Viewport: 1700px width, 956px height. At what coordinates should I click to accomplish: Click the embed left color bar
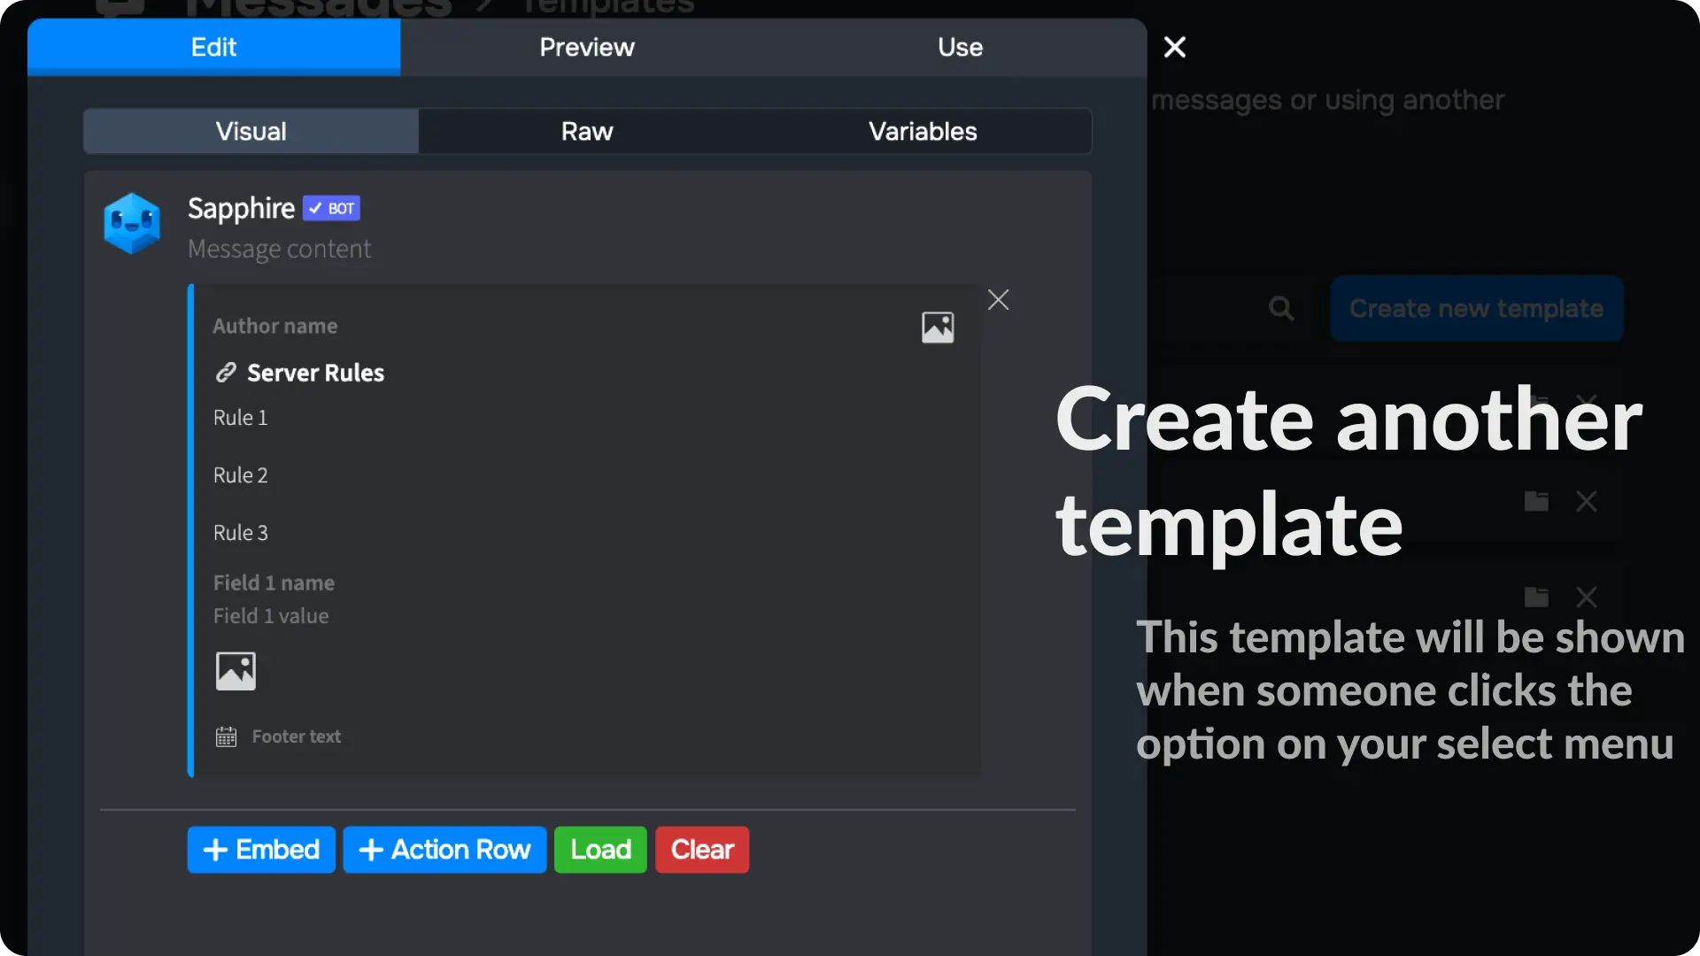point(190,531)
